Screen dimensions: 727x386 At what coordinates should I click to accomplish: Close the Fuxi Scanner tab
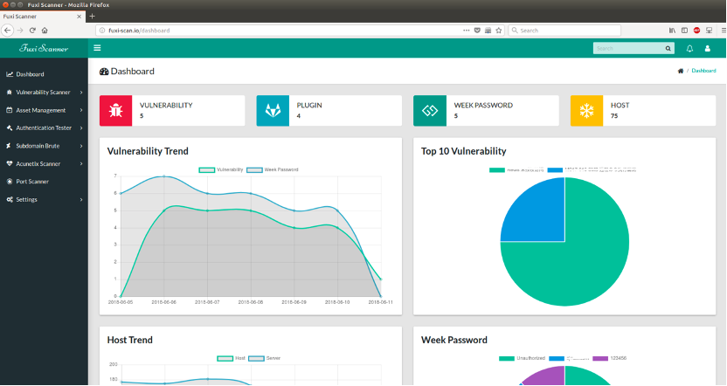point(79,17)
